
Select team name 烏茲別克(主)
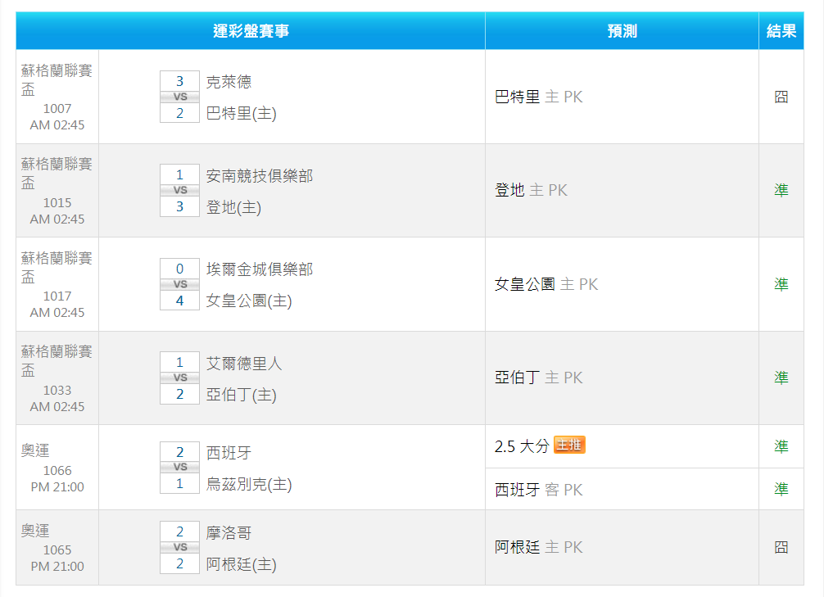[x=248, y=484]
